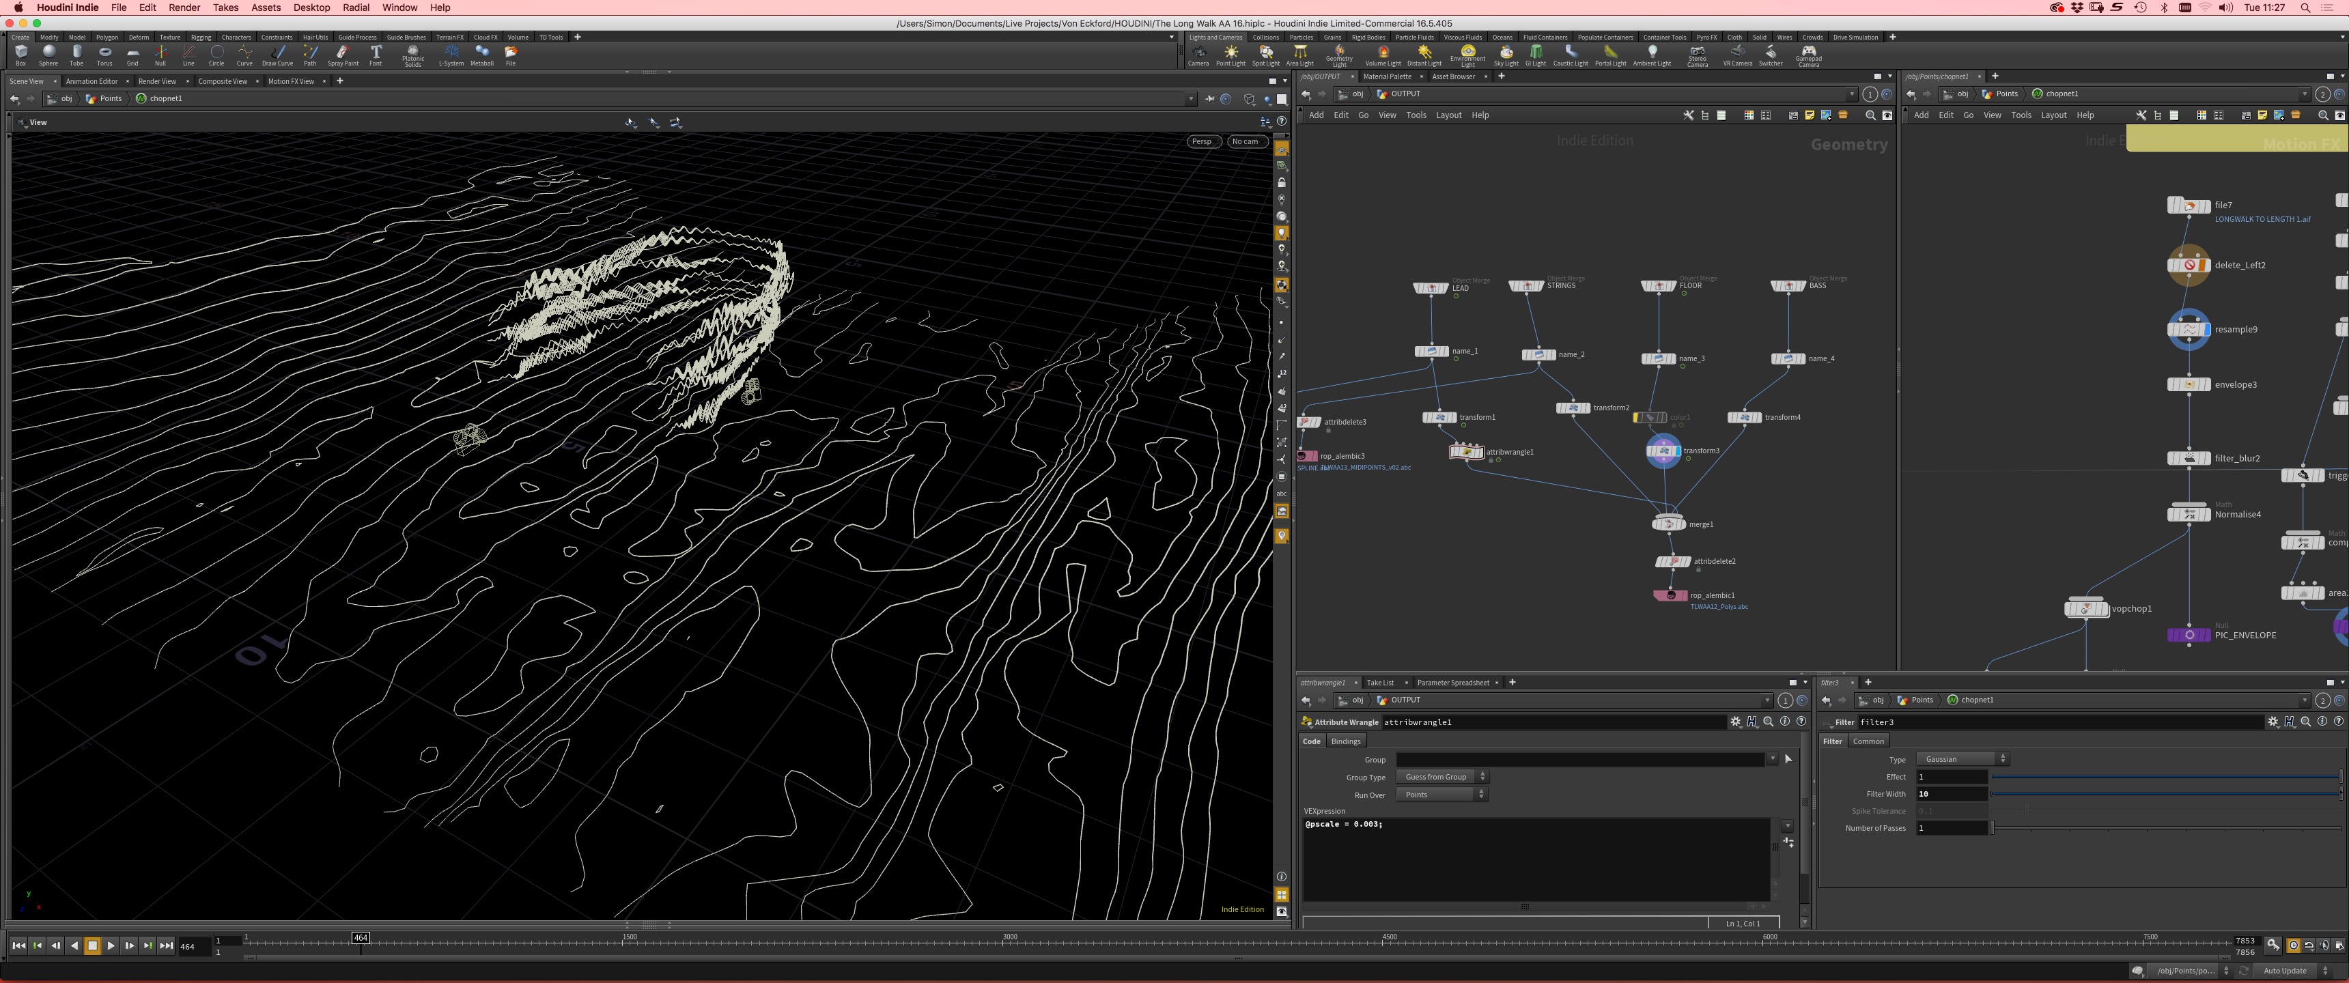The height and width of the screenshot is (983, 2349).
Task: Open the Group Type dropdown
Action: click(1441, 777)
